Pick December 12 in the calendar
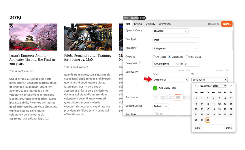The height and width of the screenshot is (150, 245). click(219, 104)
